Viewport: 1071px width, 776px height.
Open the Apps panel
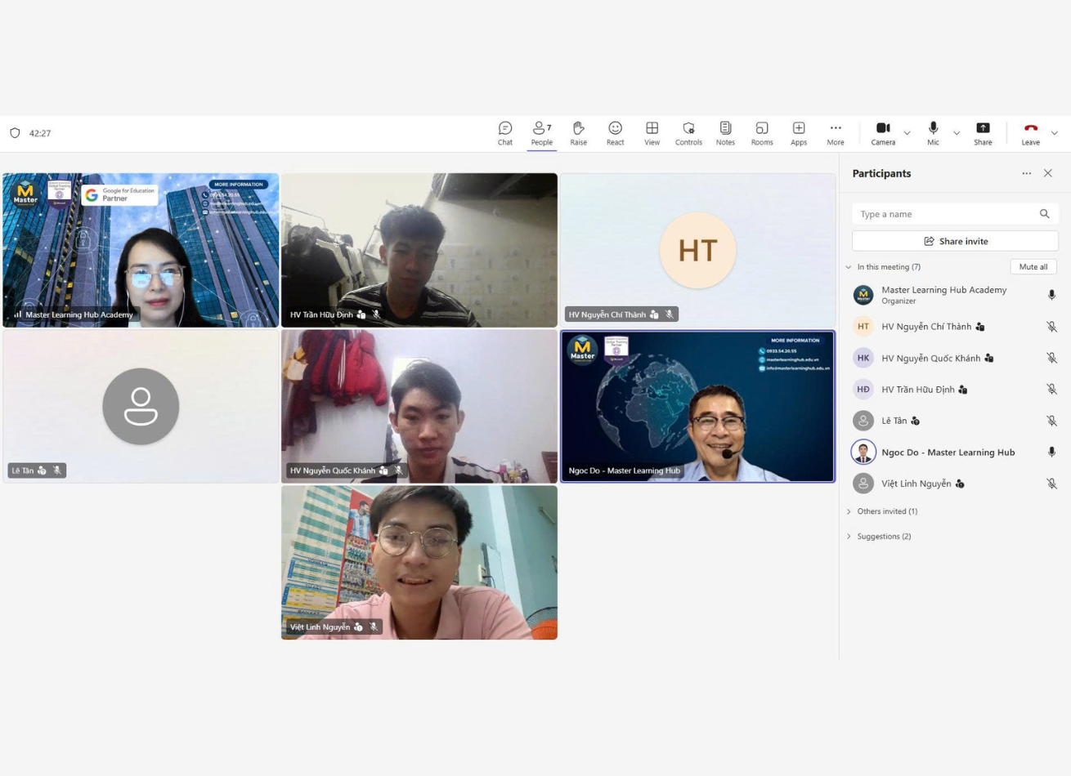pyautogui.click(x=798, y=133)
